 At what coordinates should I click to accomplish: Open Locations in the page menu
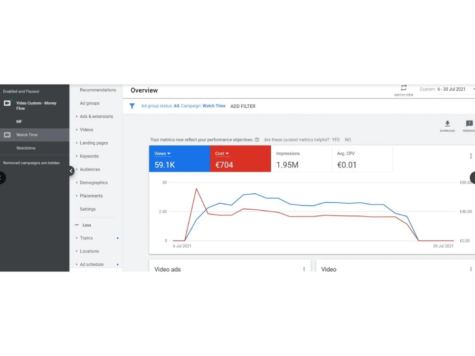coord(89,251)
